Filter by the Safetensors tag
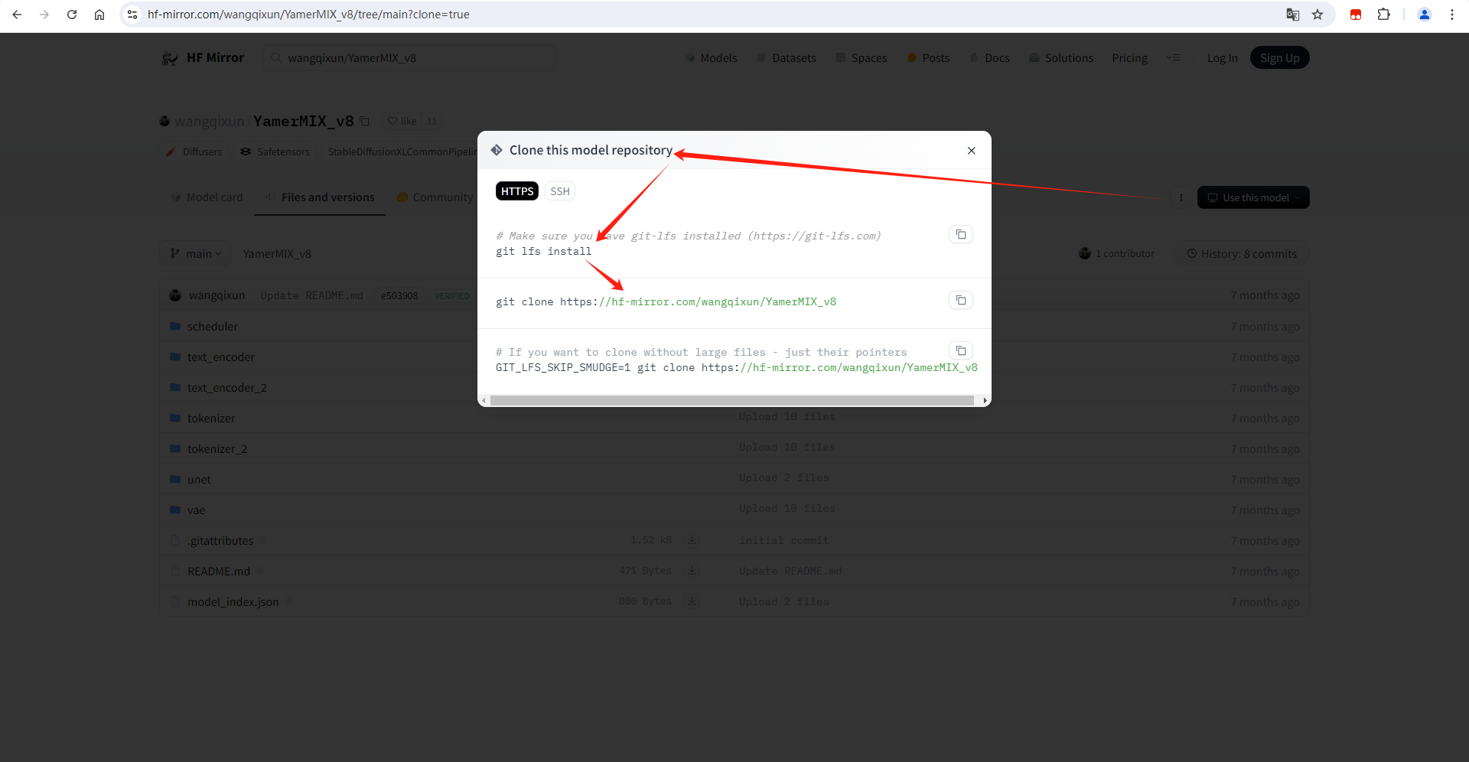Screen dimensions: 1469x762 pyautogui.click(x=275, y=152)
